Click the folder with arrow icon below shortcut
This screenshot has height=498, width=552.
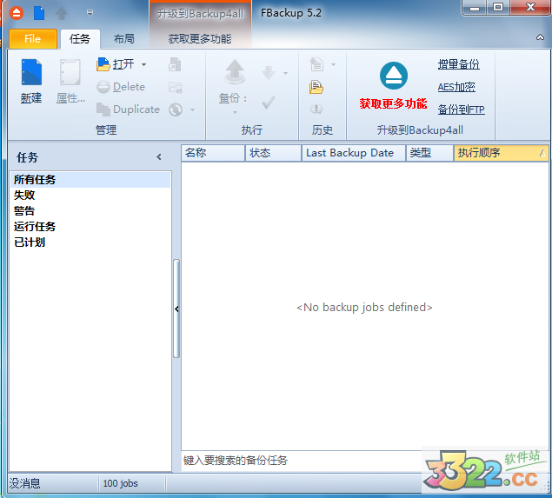tap(176, 87)
